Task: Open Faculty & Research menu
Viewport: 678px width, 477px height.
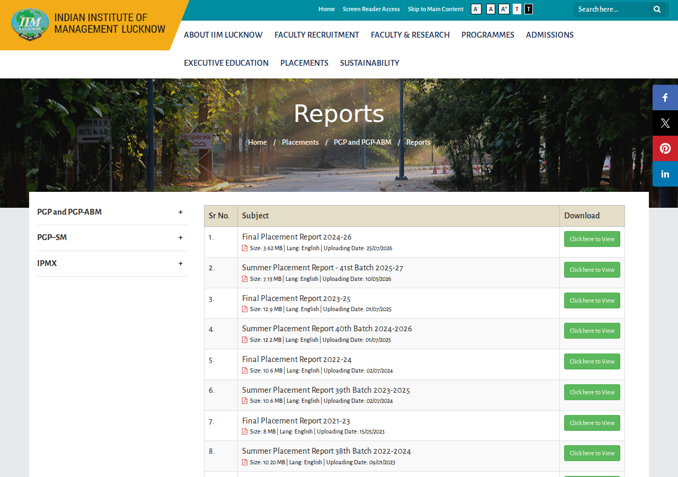Action: tap(410, 35)
